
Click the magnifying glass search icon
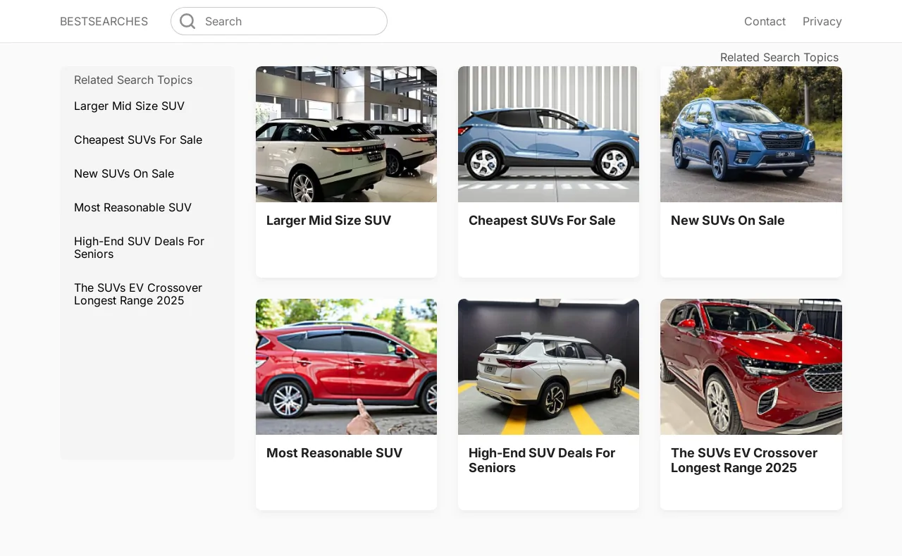187,21
